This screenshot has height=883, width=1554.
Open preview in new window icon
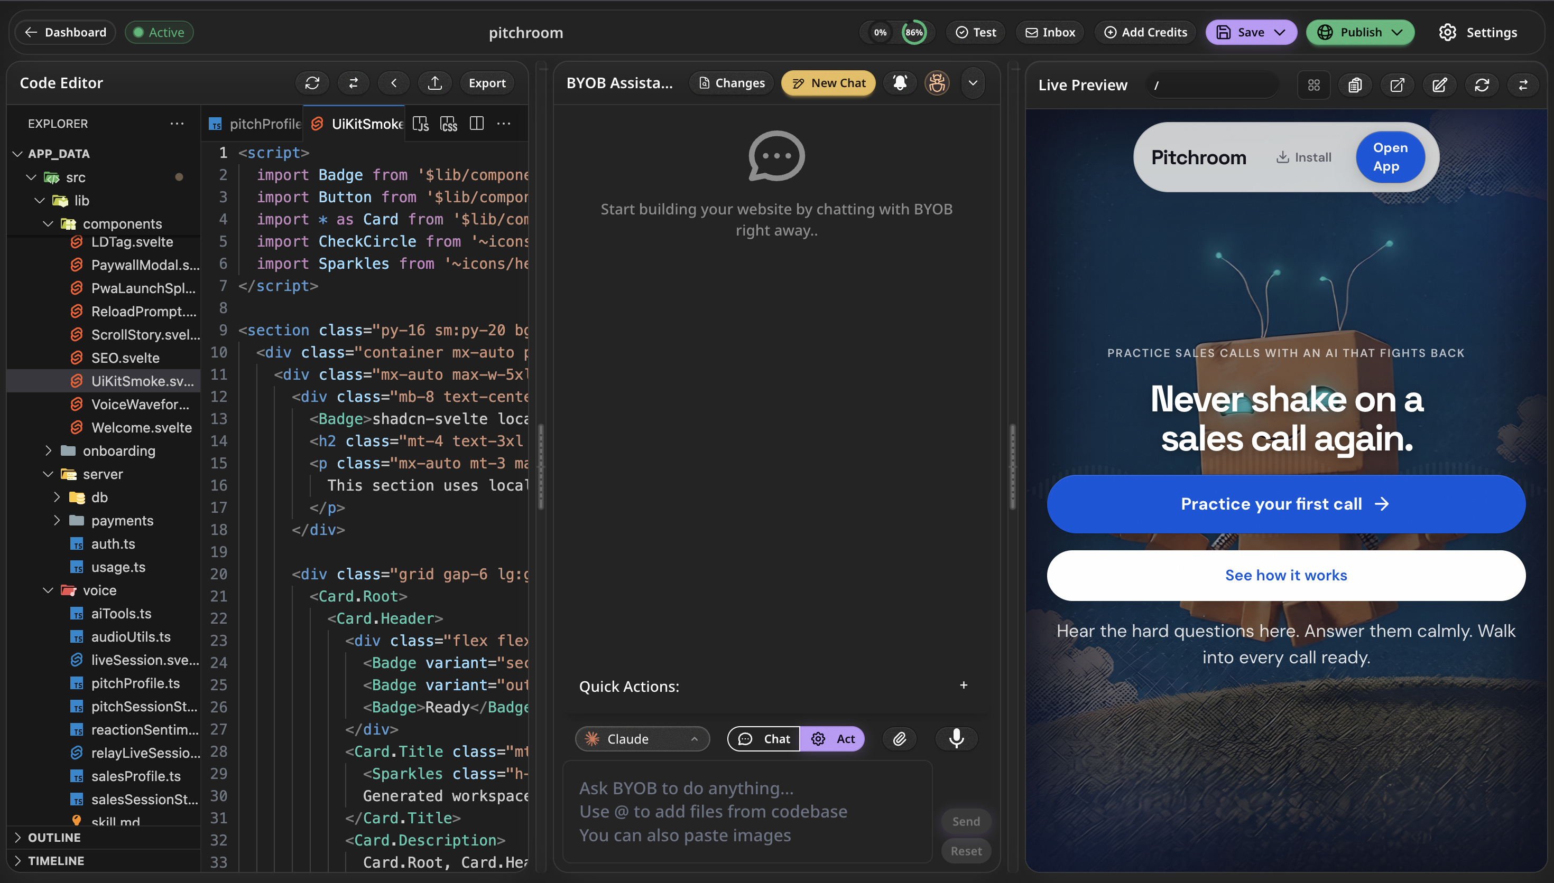(1397, 85)
